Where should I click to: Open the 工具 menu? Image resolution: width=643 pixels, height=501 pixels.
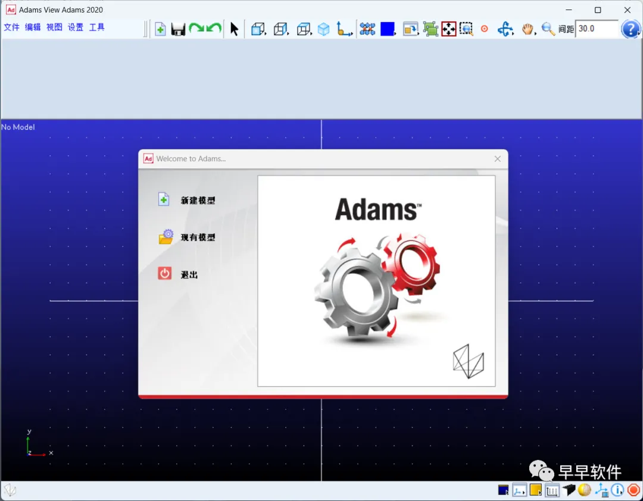point(97,27)
